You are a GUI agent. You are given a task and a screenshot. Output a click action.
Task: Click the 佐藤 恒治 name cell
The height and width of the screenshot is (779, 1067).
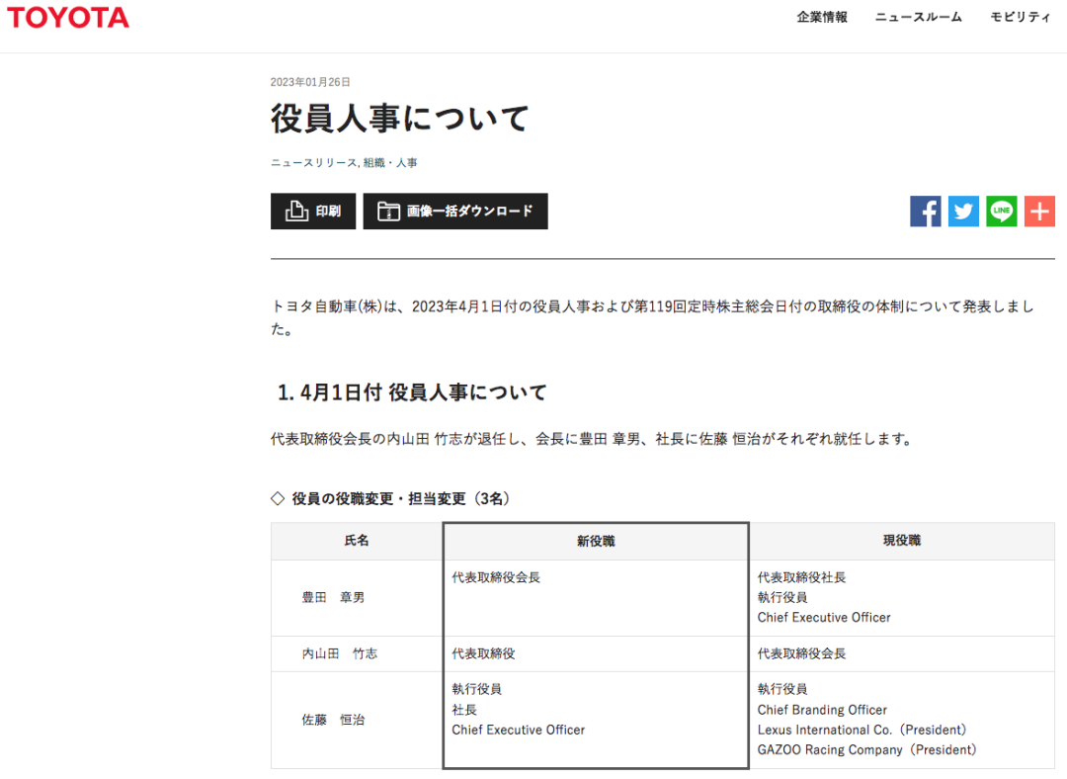333,720
